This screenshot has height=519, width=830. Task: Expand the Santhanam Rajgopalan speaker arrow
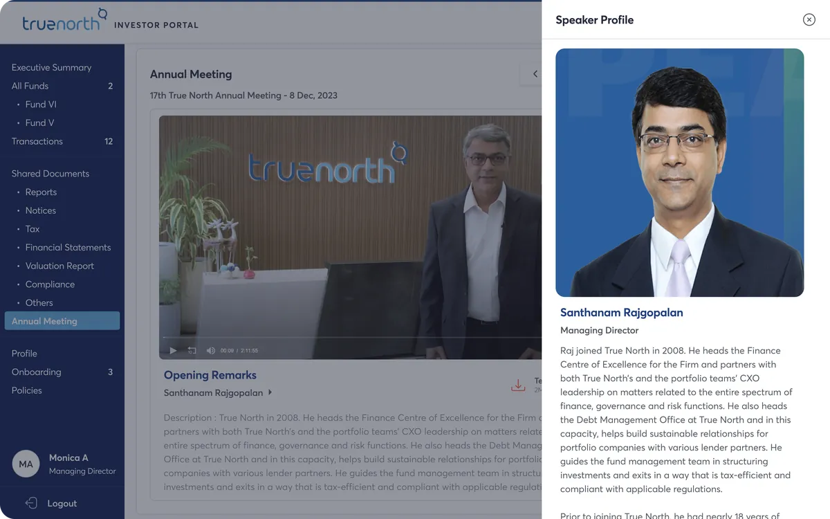(x=270, y=392)
